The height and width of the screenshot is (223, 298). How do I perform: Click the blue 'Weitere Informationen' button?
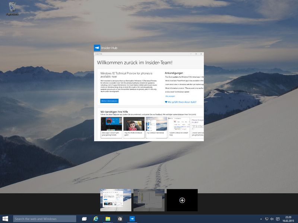point(109,101)
